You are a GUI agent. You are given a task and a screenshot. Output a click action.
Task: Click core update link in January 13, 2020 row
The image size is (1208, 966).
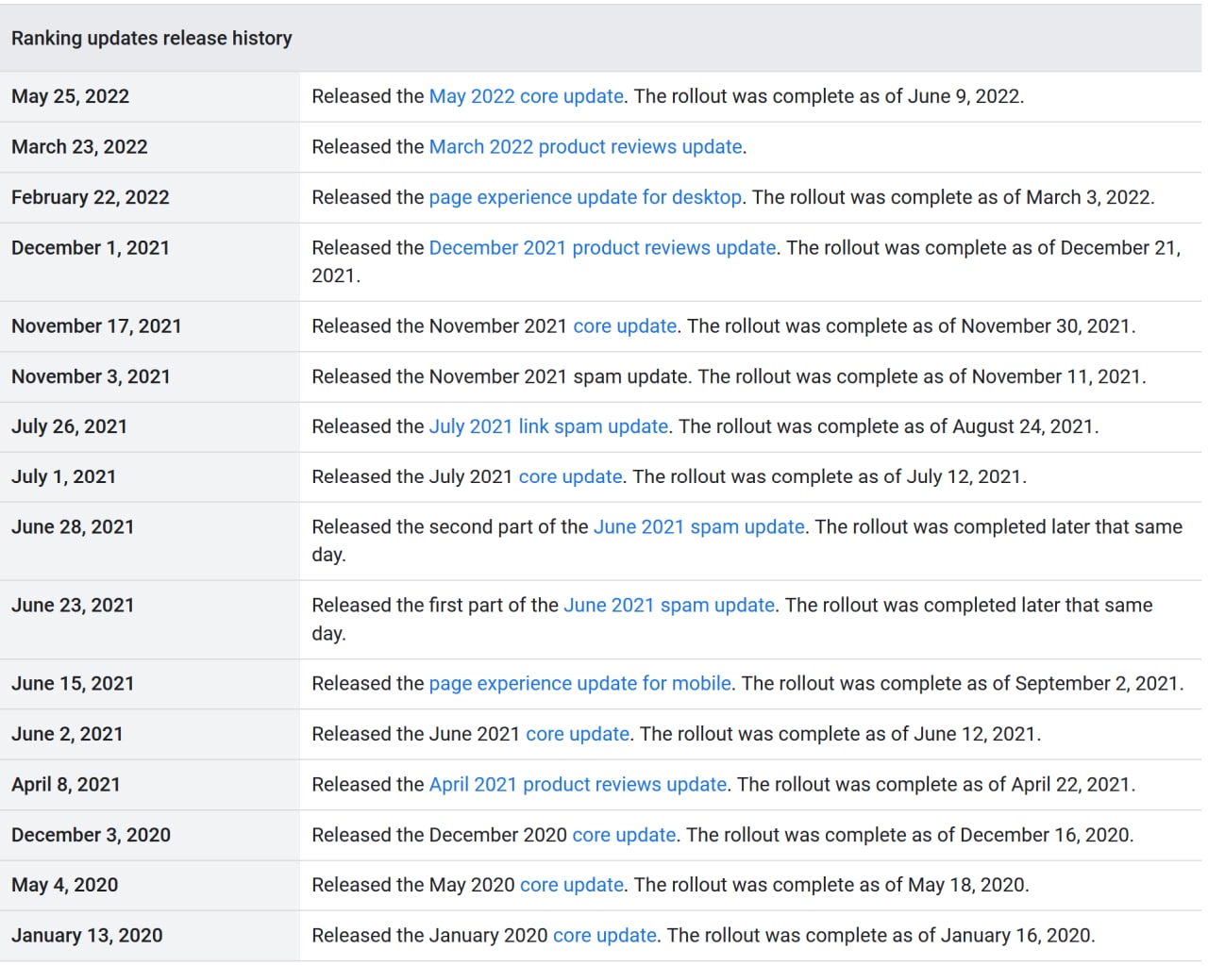click(604, 936)
